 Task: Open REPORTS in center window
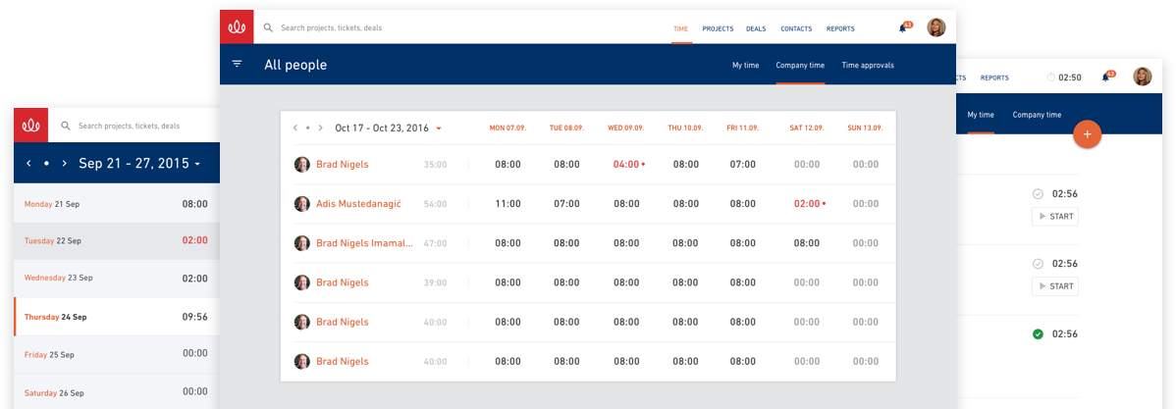[x=840, y=28]
